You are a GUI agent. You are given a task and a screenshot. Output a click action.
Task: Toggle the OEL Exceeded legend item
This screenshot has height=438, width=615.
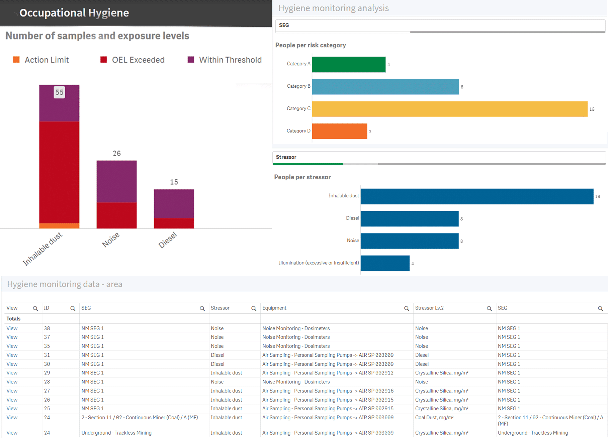click(133, 60)
